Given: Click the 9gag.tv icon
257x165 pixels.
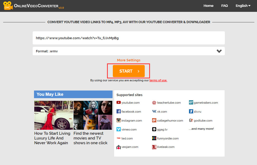Looking at the screenshot, I should coord(154,129).
